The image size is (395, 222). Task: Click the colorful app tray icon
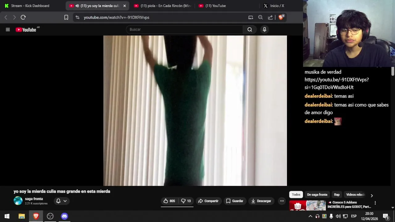pyautogui.click(x=324, y=216)
